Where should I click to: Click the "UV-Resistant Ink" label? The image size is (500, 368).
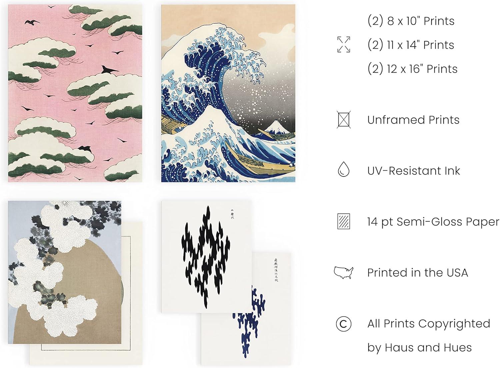(414, 171)
